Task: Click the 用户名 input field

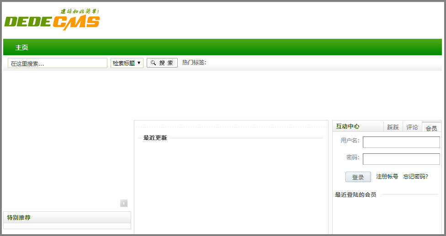Action: (x=401, y=142)
